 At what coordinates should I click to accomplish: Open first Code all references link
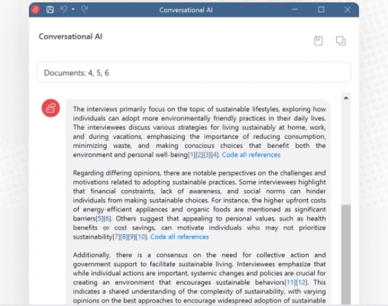(251, 154)
